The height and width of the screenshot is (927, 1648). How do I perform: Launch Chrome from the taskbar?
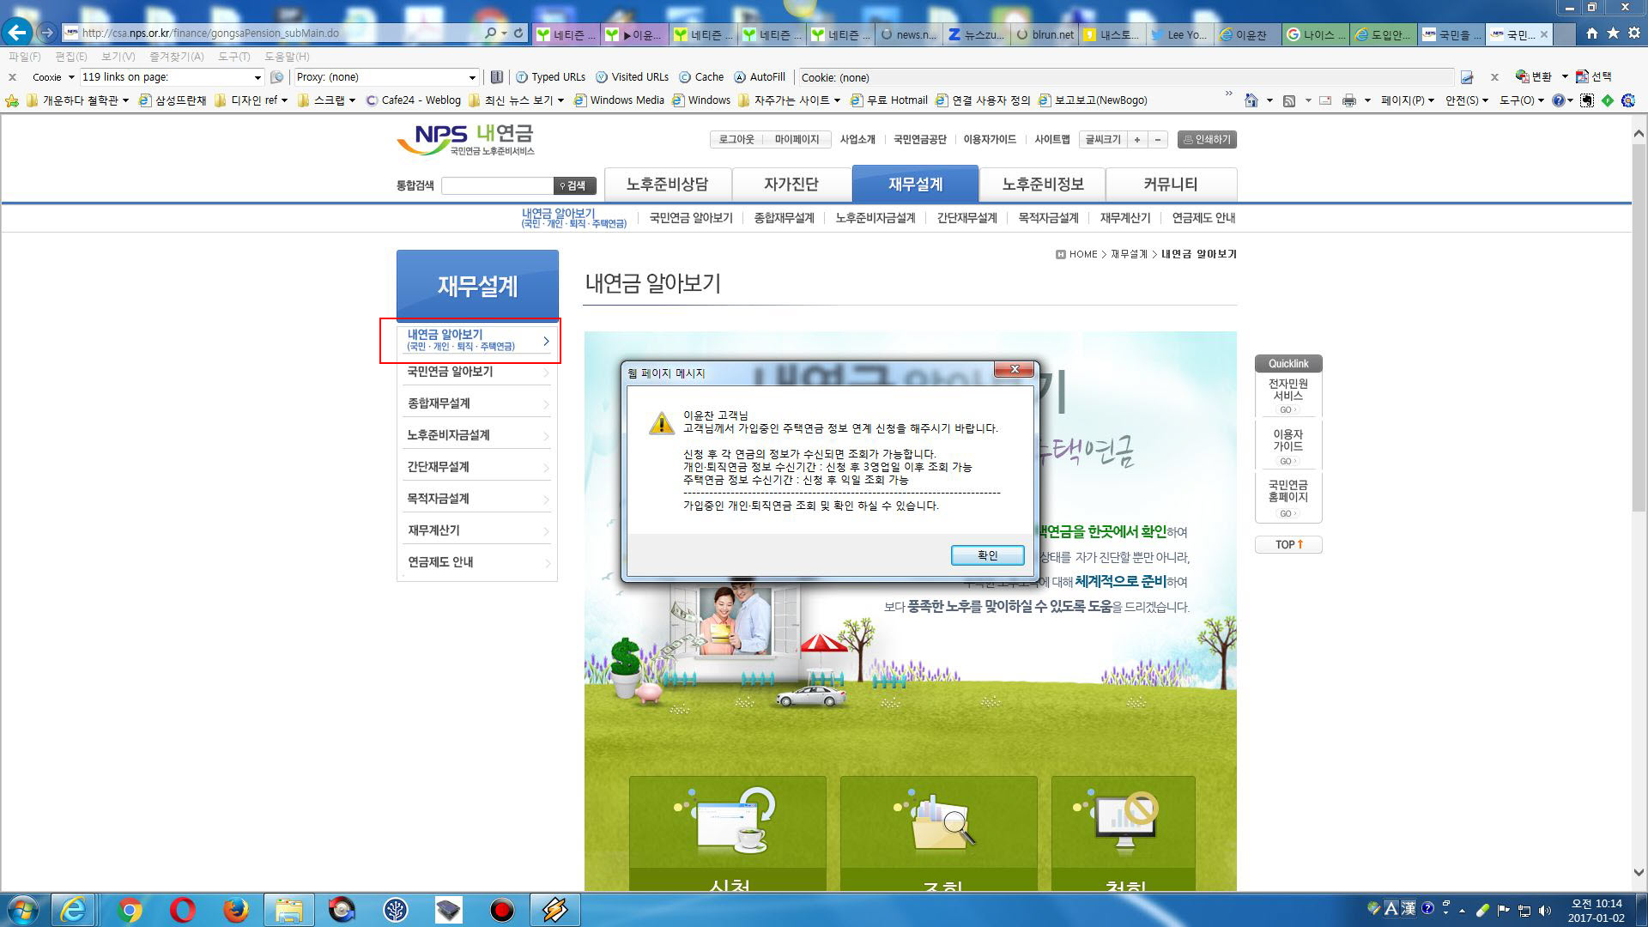click(x=130, y=910)
